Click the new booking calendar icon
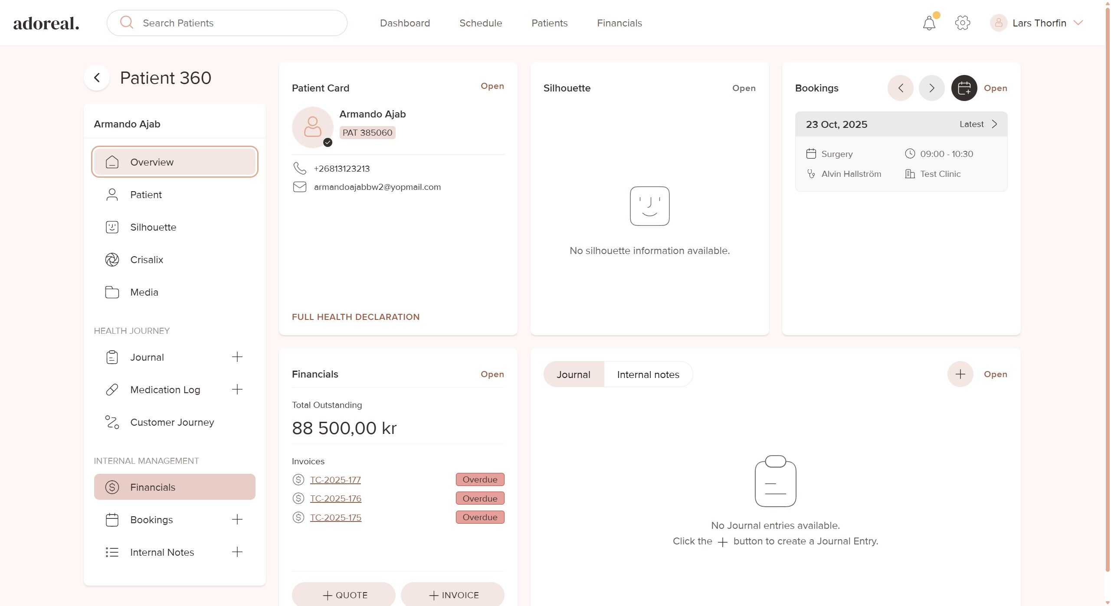This screenshot has height=606, width=1111. [x=964, y=88]
